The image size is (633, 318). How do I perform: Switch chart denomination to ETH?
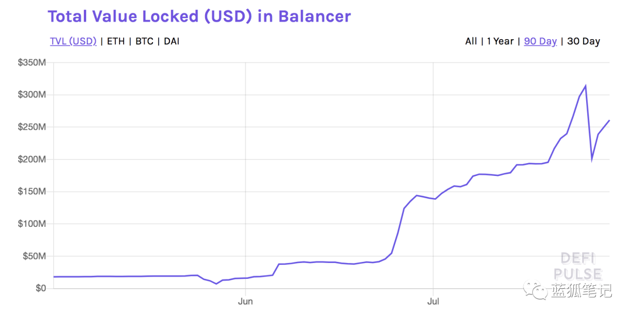(115, 42)
